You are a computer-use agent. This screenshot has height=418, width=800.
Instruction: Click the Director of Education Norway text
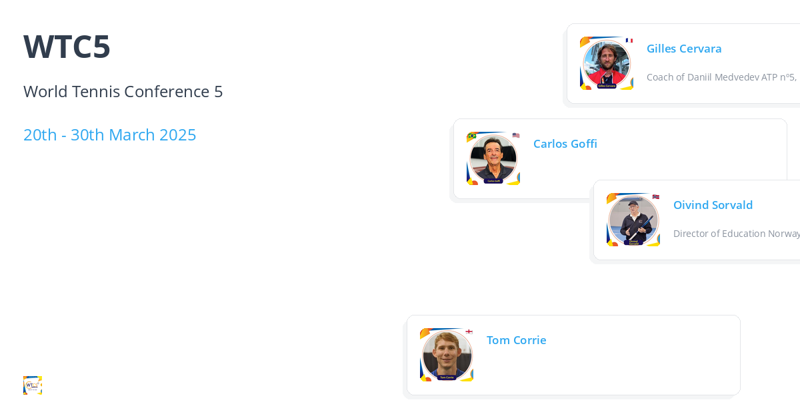(735, 234)
